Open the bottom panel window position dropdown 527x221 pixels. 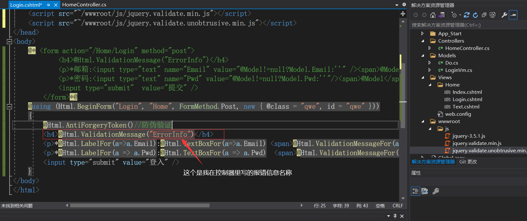pos(388,216)
